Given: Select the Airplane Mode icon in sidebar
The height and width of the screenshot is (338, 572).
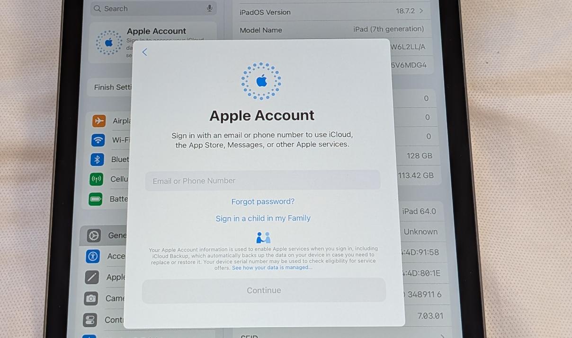Looking at the screenshot, I should (x=99, y=121).
